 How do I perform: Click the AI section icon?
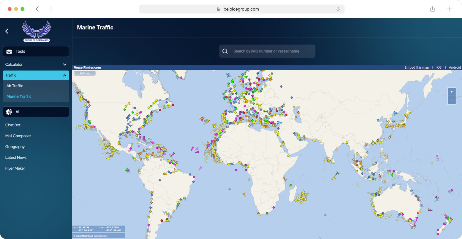9,112
